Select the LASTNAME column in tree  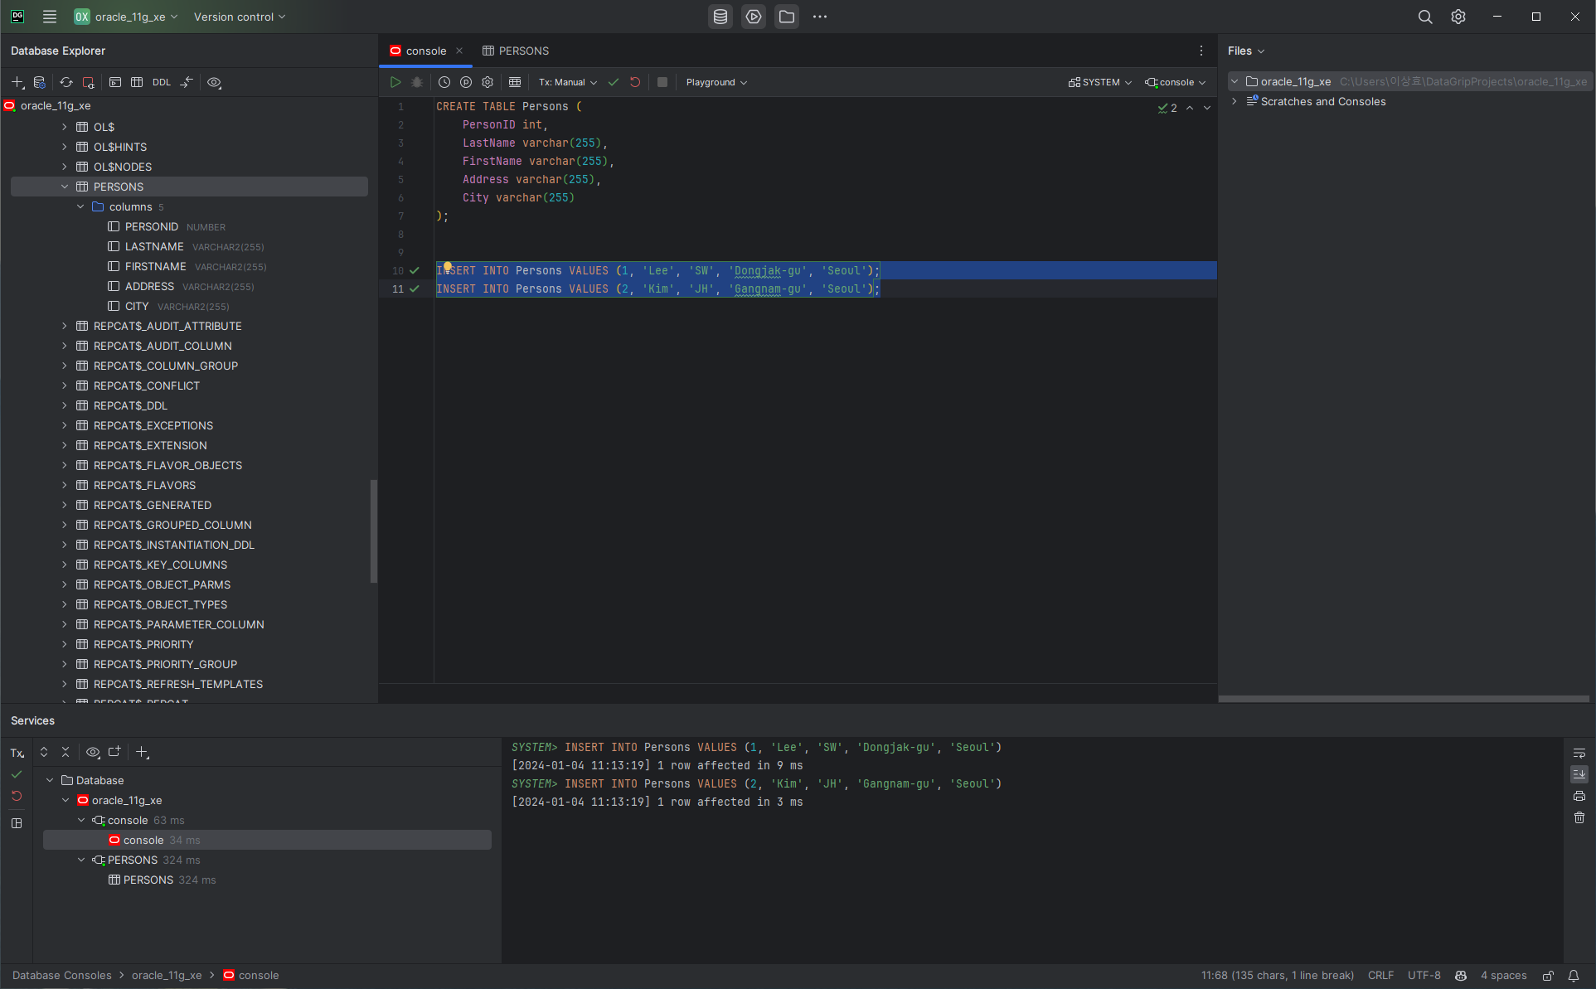(x=154, y=246)
